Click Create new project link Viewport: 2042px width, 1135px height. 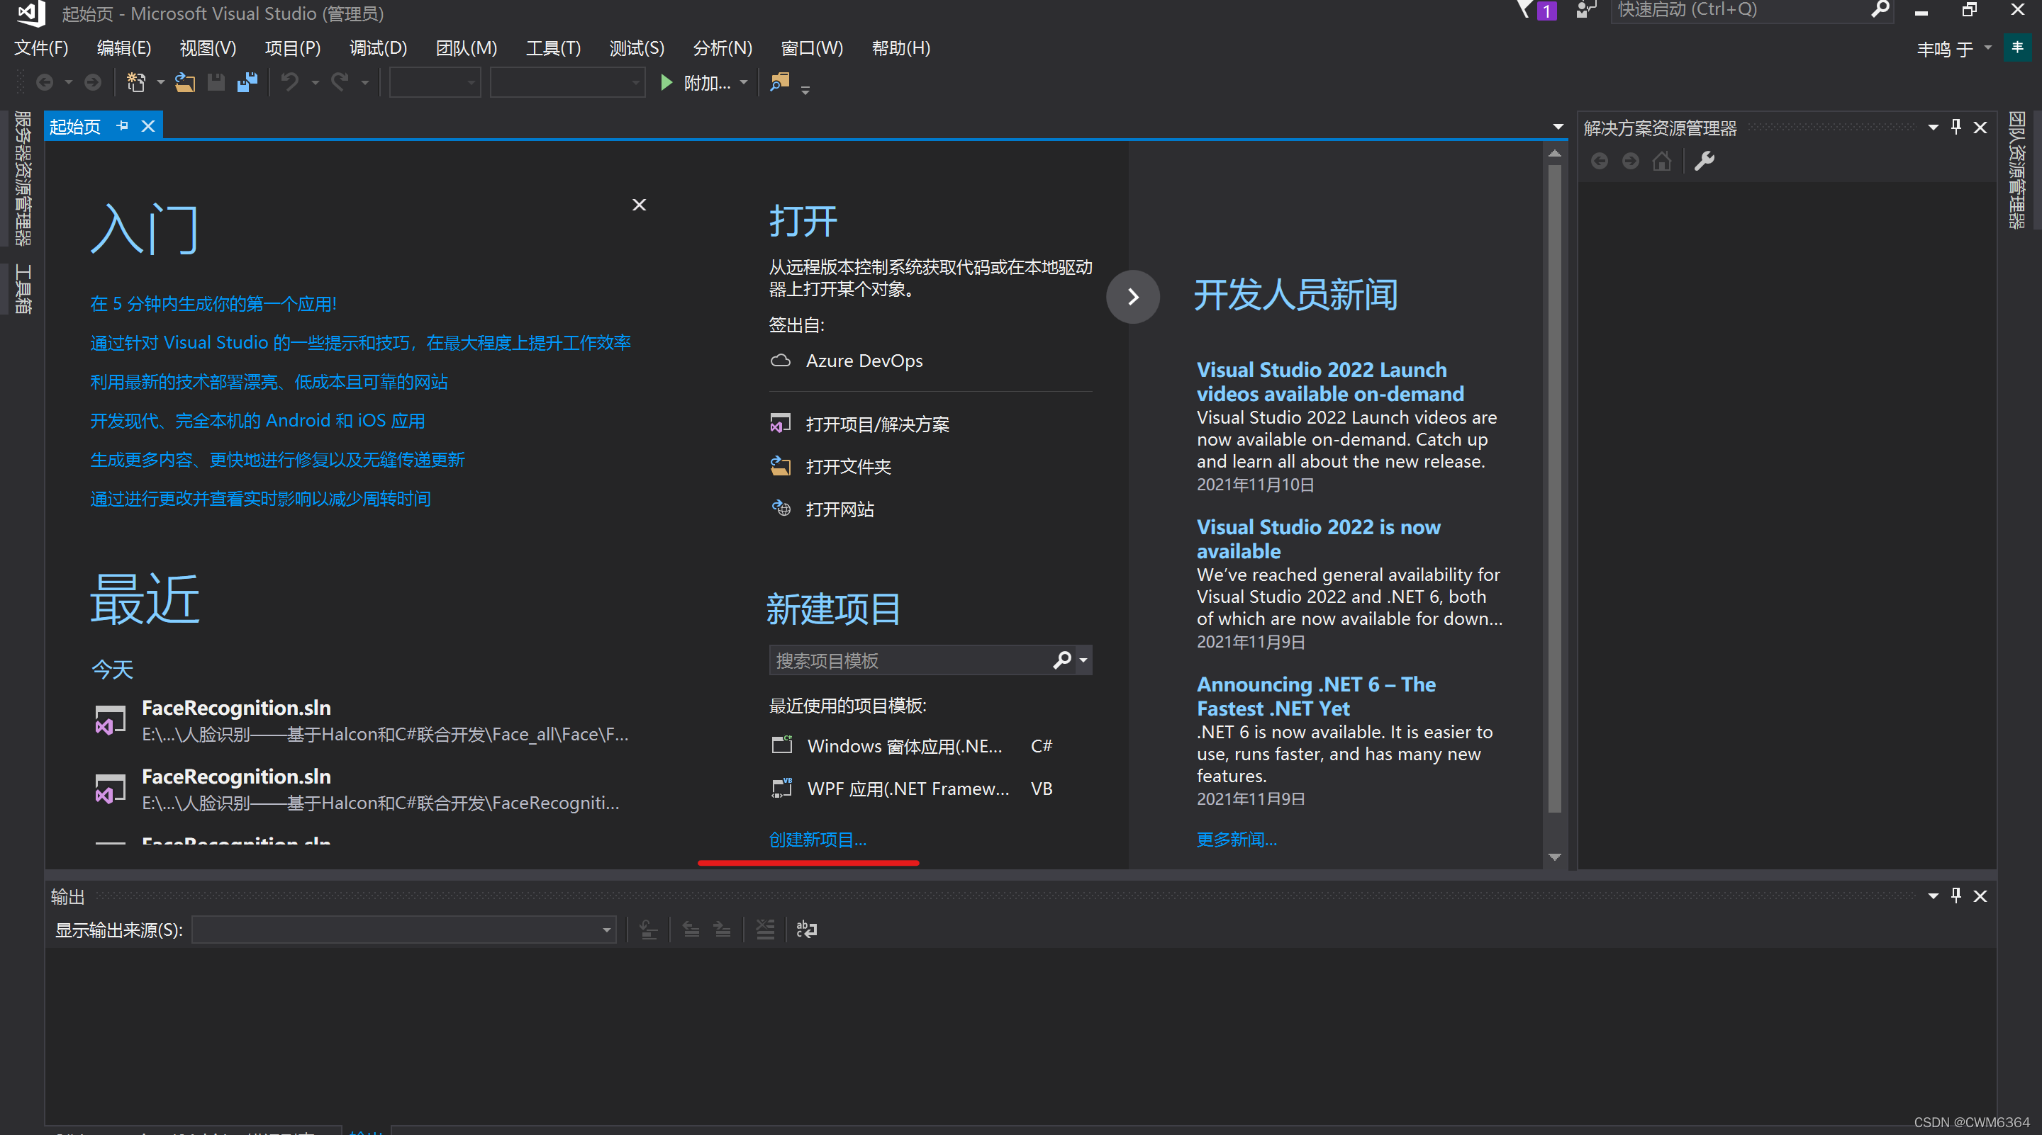pos(818,839)
